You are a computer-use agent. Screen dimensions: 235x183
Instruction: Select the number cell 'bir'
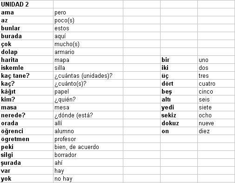pos(179,60)
